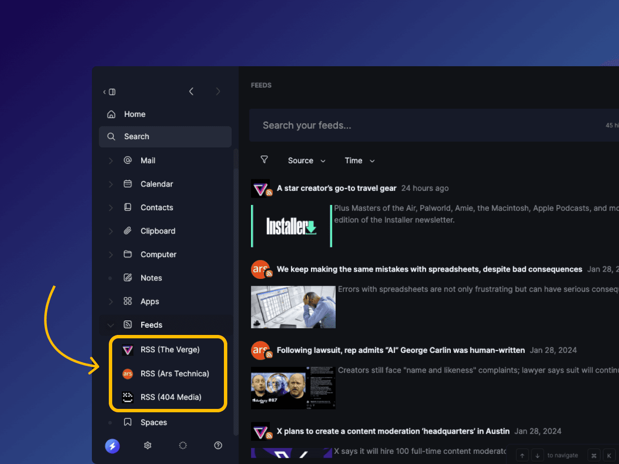Open Notes label in sidebar
619x464 pixels.
(x=151, y=278)
